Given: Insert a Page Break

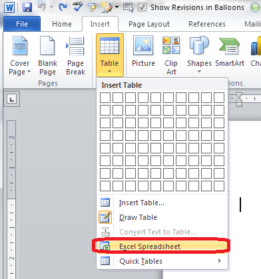Looking at the screenshot, I should pyautogui.click(x=75, y=56).
